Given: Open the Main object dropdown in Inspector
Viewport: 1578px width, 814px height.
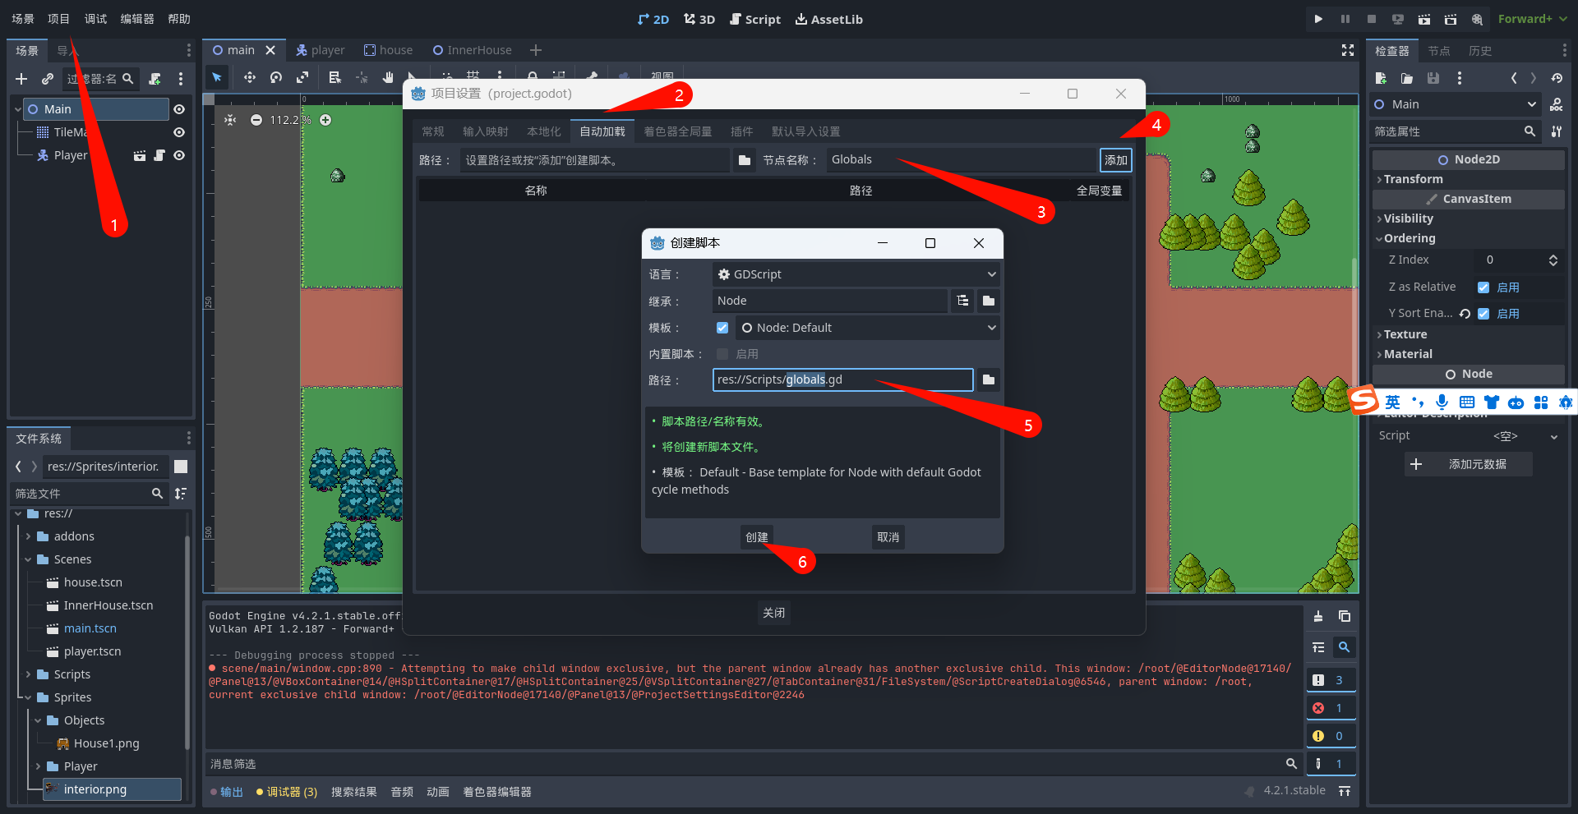Looking at the screenshot, I should (1455, 104).
